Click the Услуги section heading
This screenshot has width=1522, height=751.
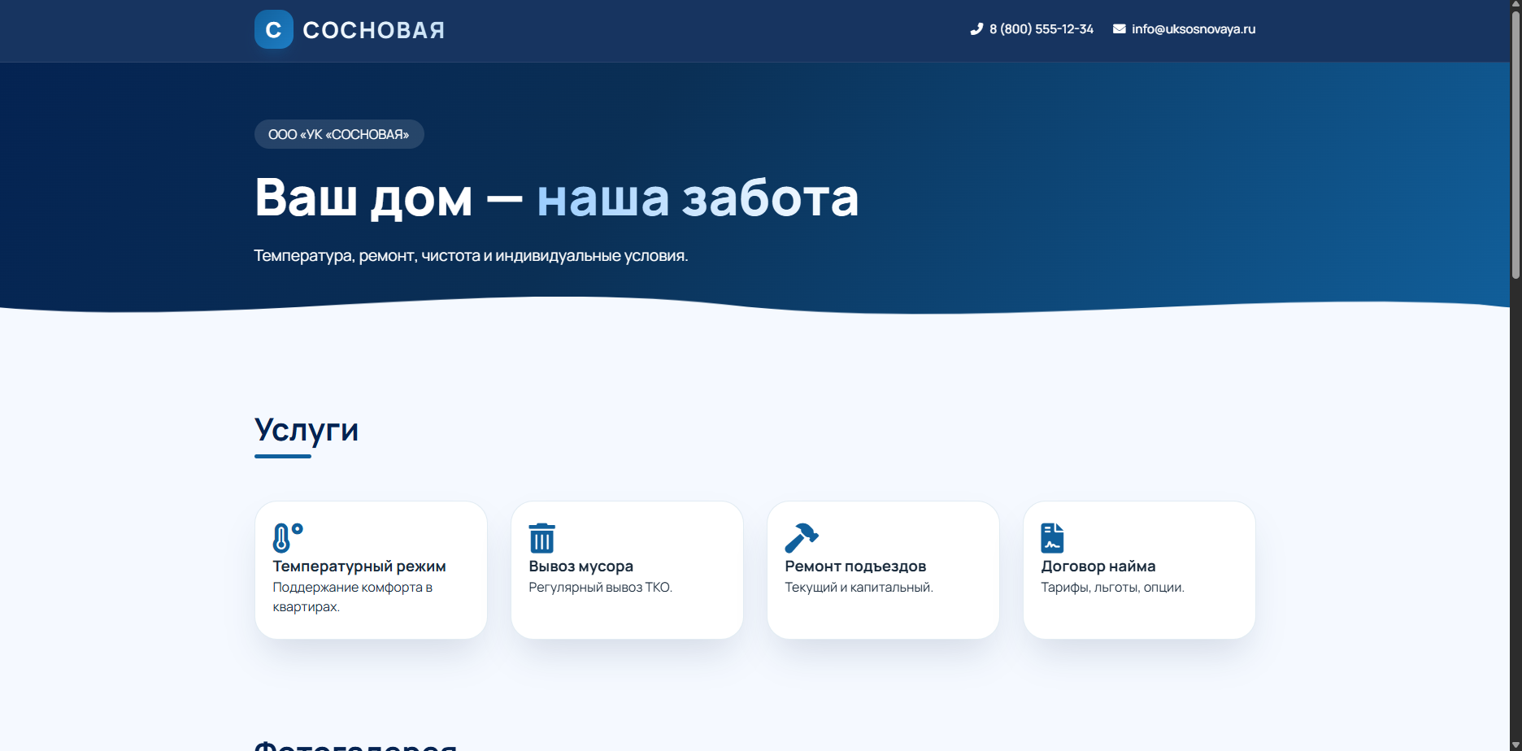pos(307,430)
